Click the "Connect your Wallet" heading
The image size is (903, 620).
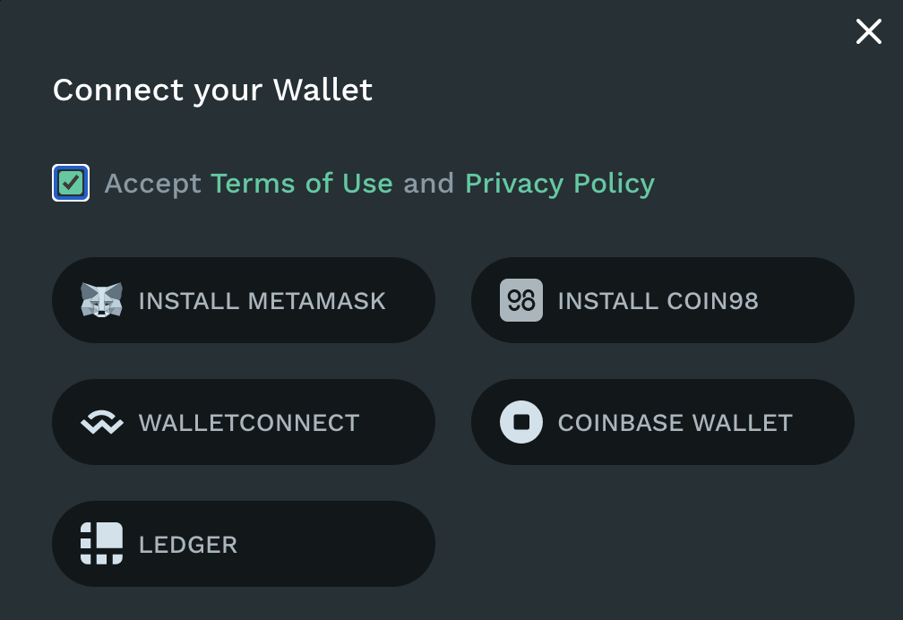tap(212, 90)
